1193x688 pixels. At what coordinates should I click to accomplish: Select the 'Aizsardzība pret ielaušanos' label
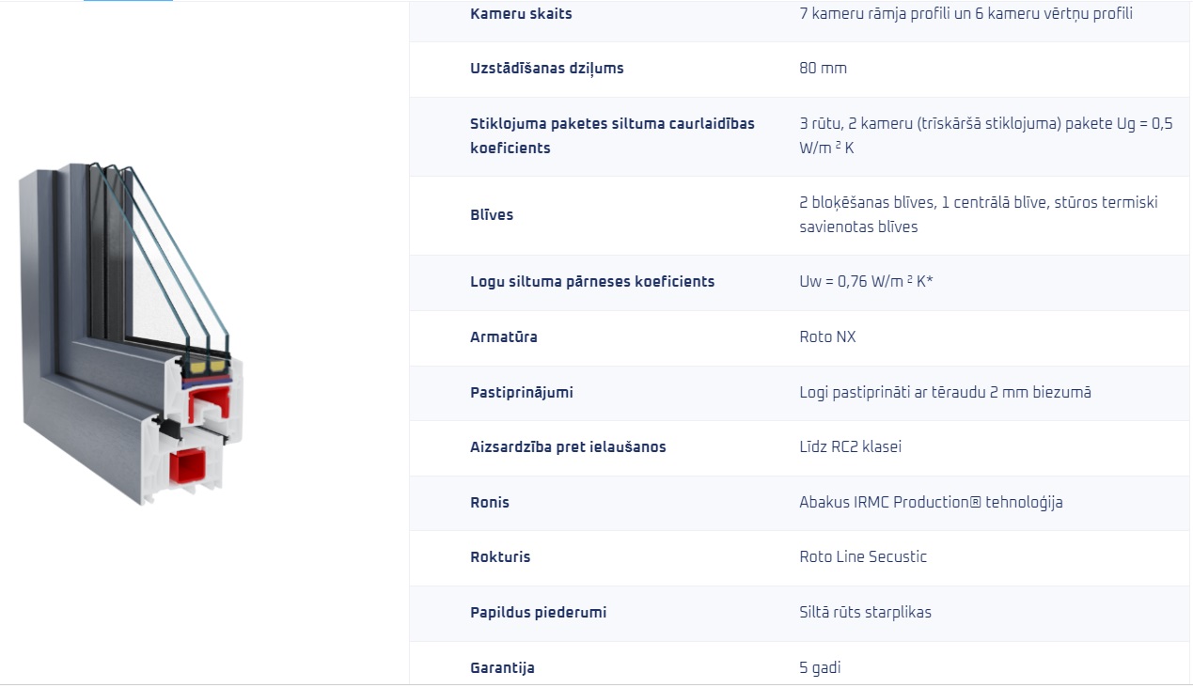[568, 447]
